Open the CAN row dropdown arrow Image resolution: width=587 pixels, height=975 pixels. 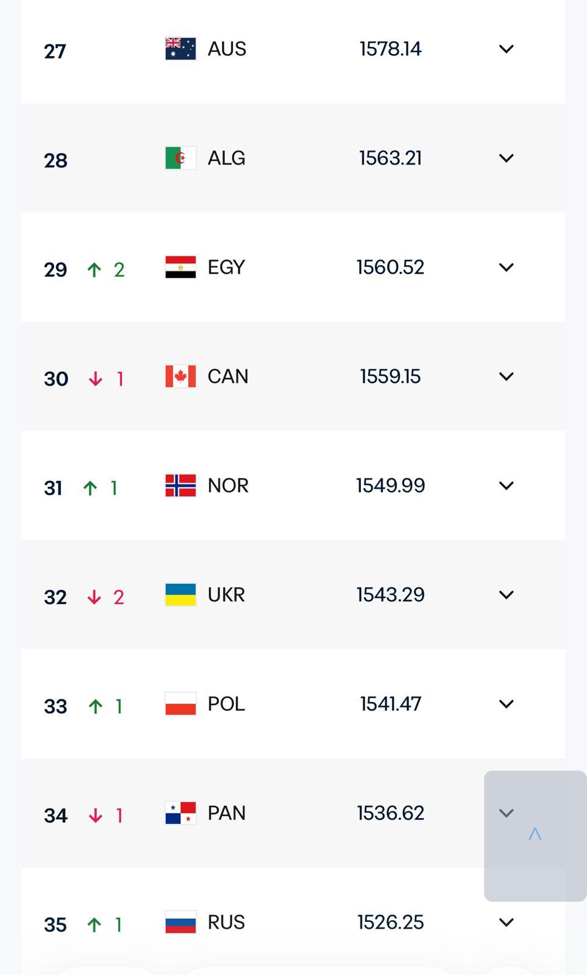tap(506, 376)
